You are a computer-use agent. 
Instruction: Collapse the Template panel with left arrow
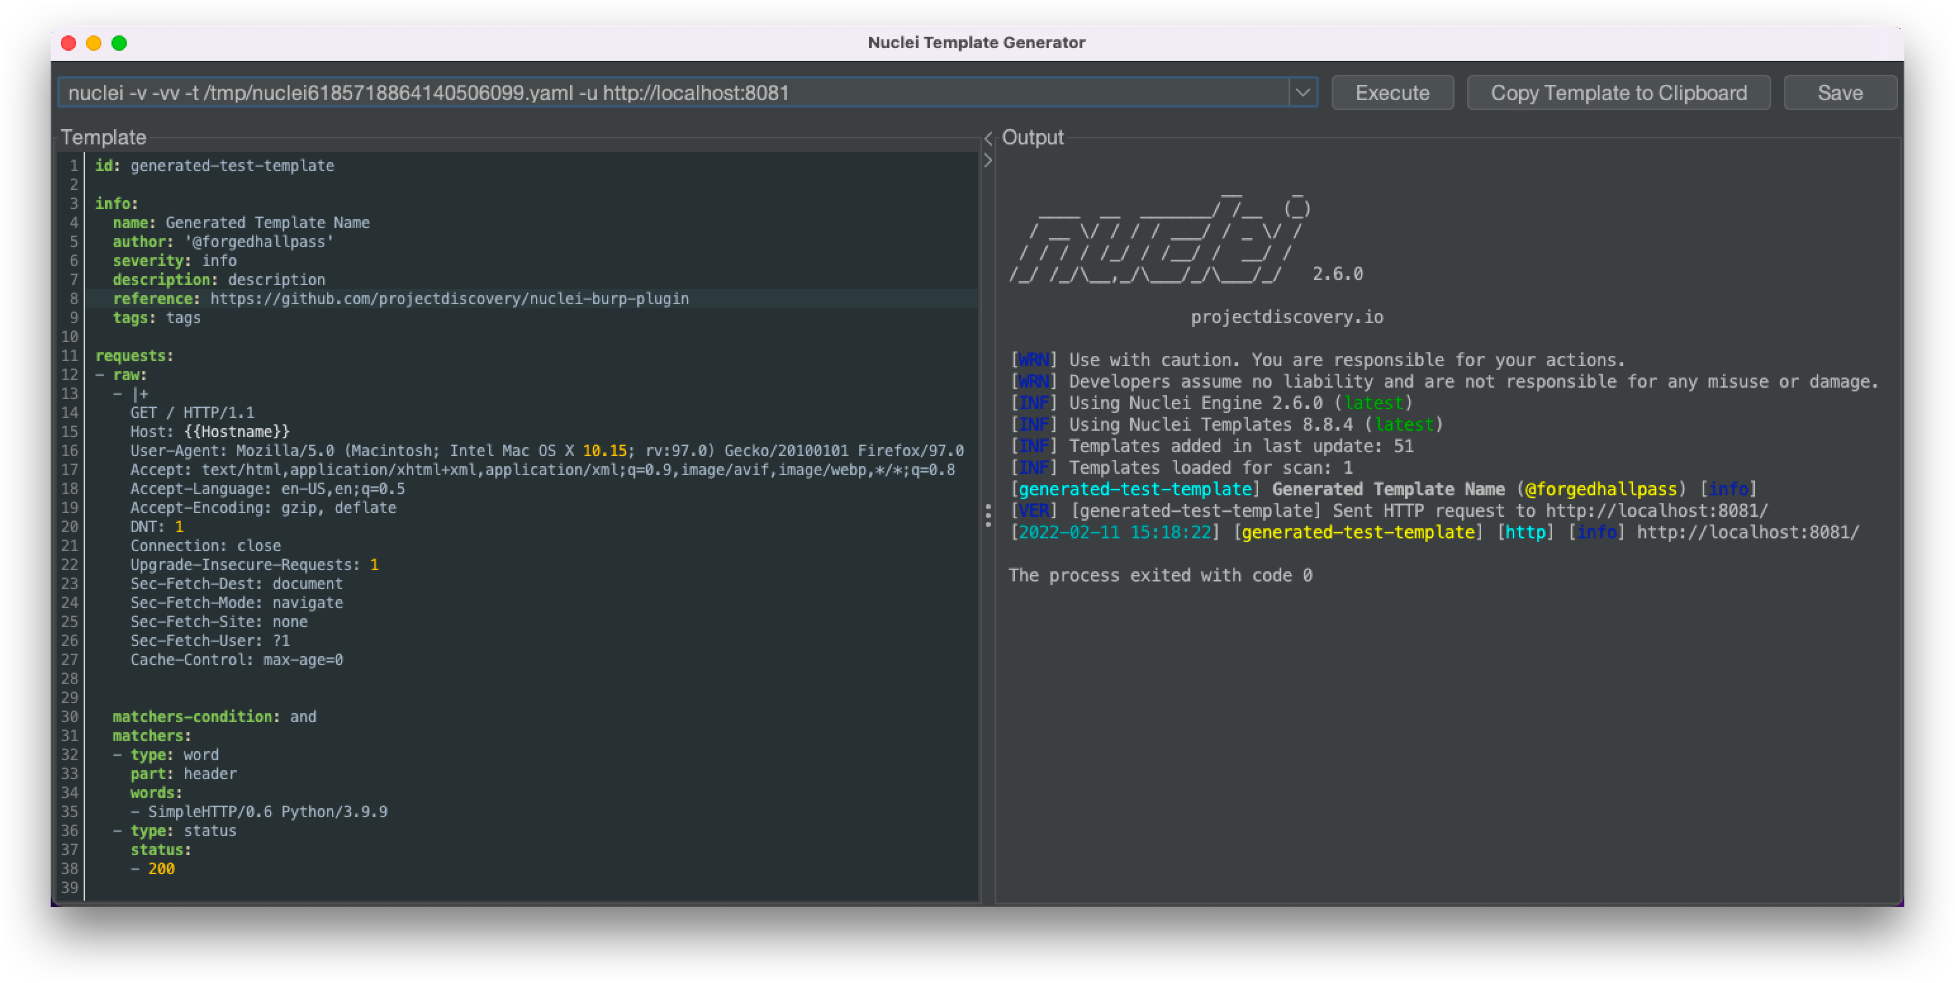[988, 139]
